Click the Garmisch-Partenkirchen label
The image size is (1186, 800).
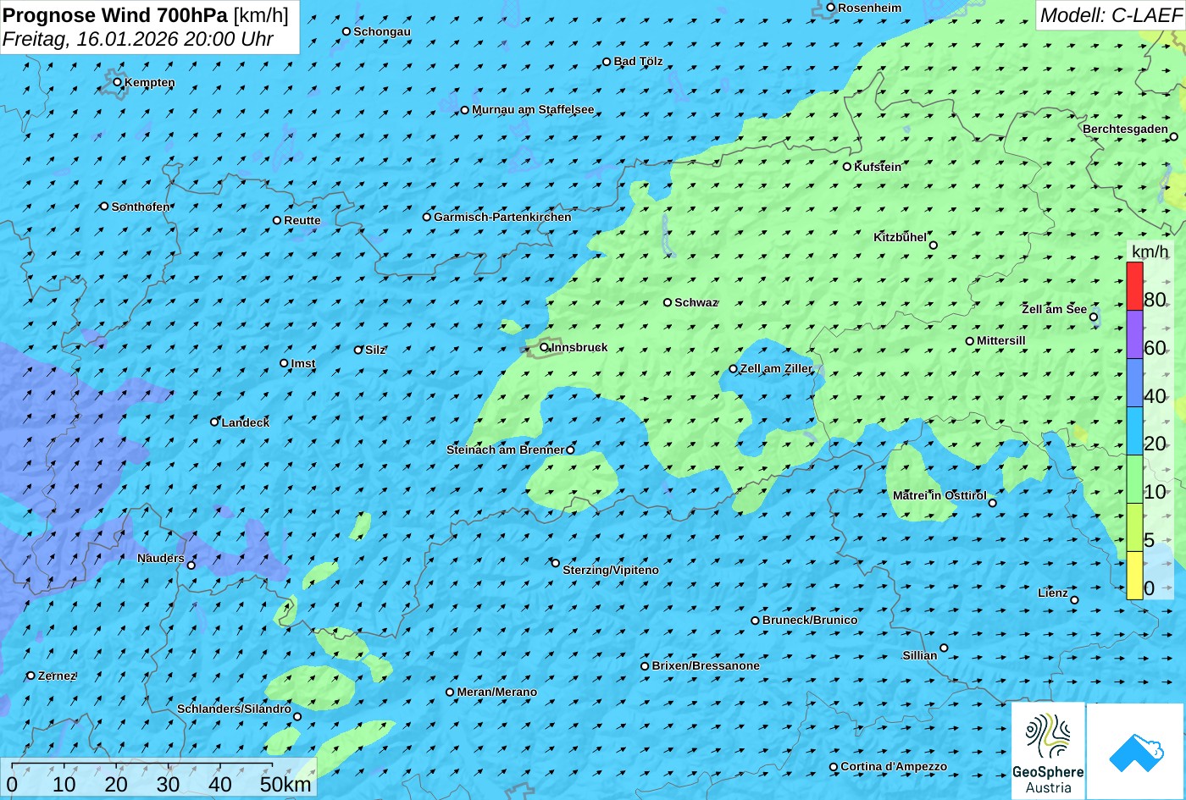(502, 217)
